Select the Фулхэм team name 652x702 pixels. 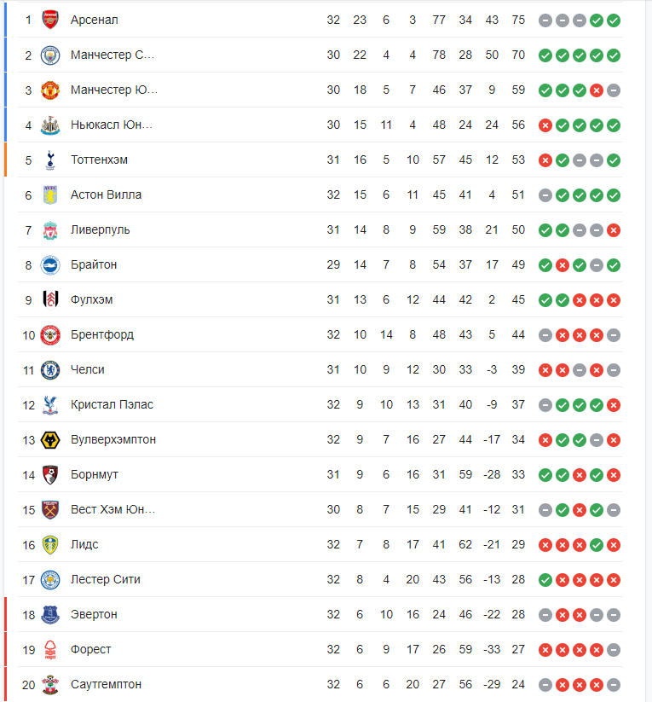[92, 299]
